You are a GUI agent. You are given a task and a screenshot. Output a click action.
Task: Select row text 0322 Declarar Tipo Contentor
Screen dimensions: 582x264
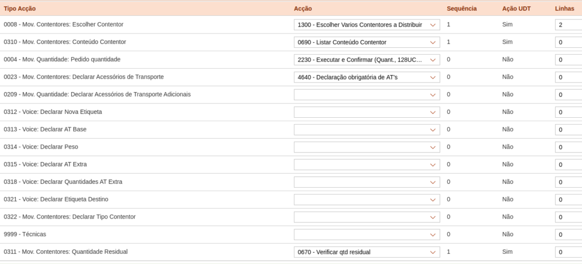pyautogui.click(x=70, y=216)
